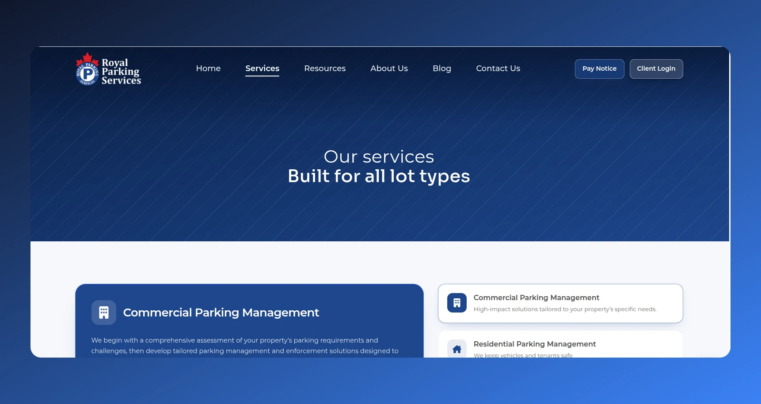Image resolution: width=761 pixels, height=404 pixels.
Task: Click the Pay Notice button
Action: [599, 69]
